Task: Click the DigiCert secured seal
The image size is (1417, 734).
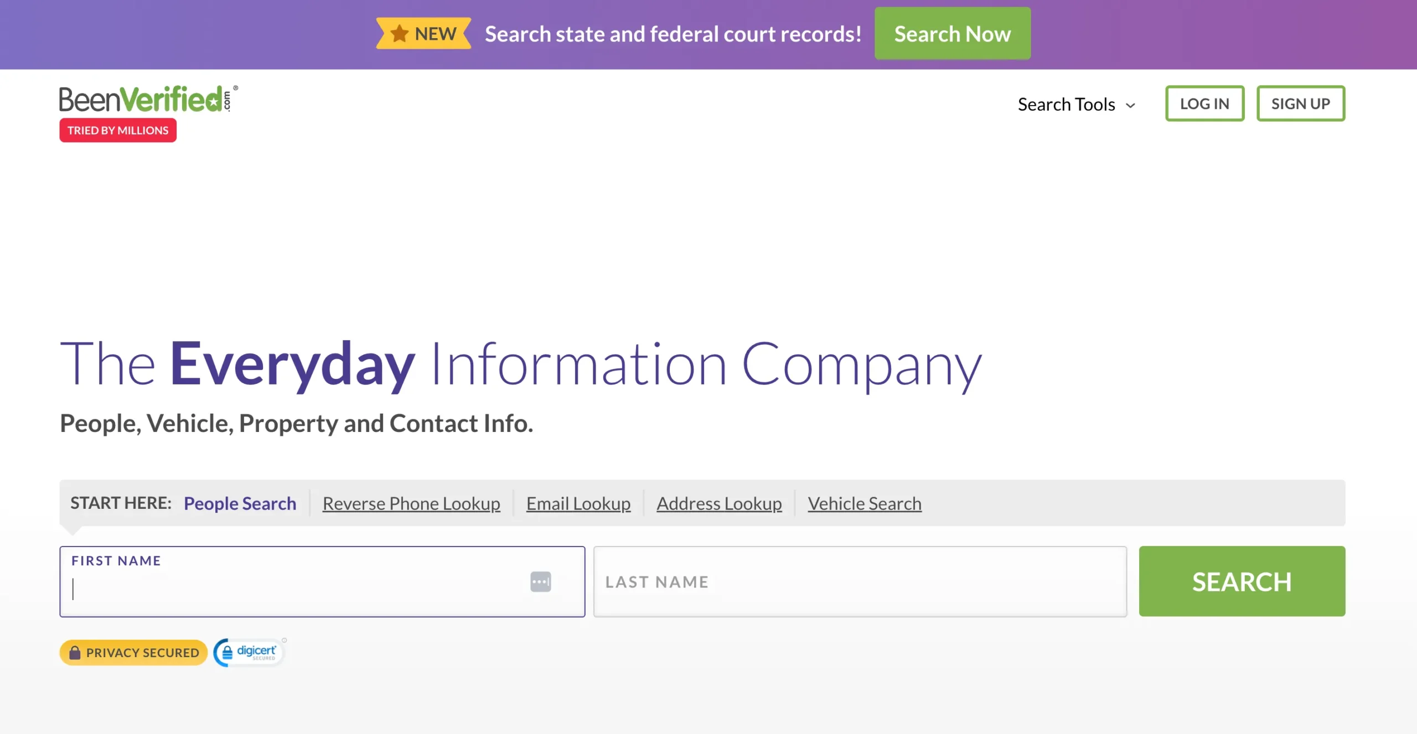Action: (x=249, y=653)
